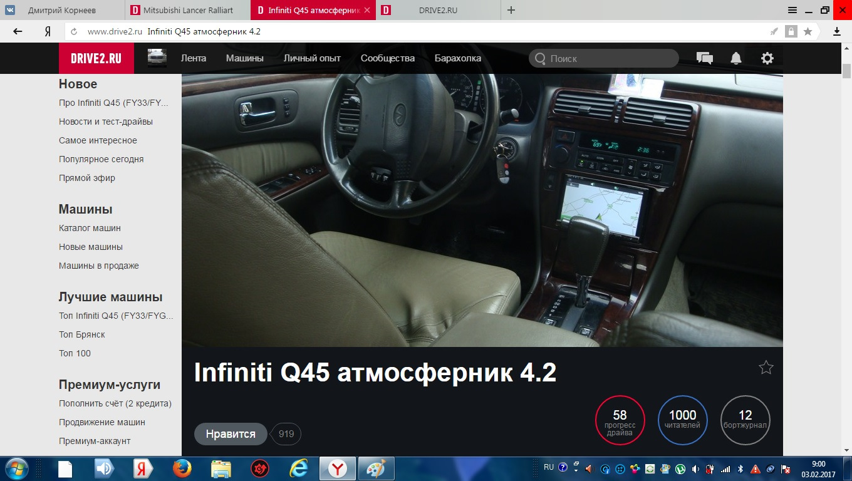The width and height of the screenshot is (852, 481).
Task: Click the 58 прогресс драйва badge
Action: 620,420
